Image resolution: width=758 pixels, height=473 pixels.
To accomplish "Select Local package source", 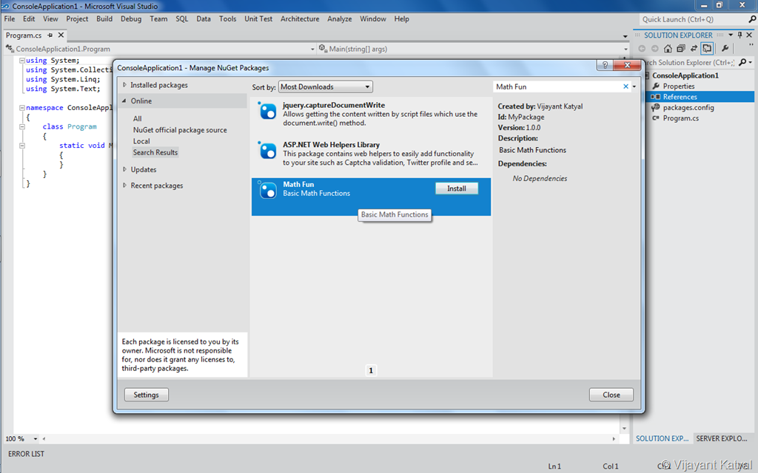I will coord(141,141).
